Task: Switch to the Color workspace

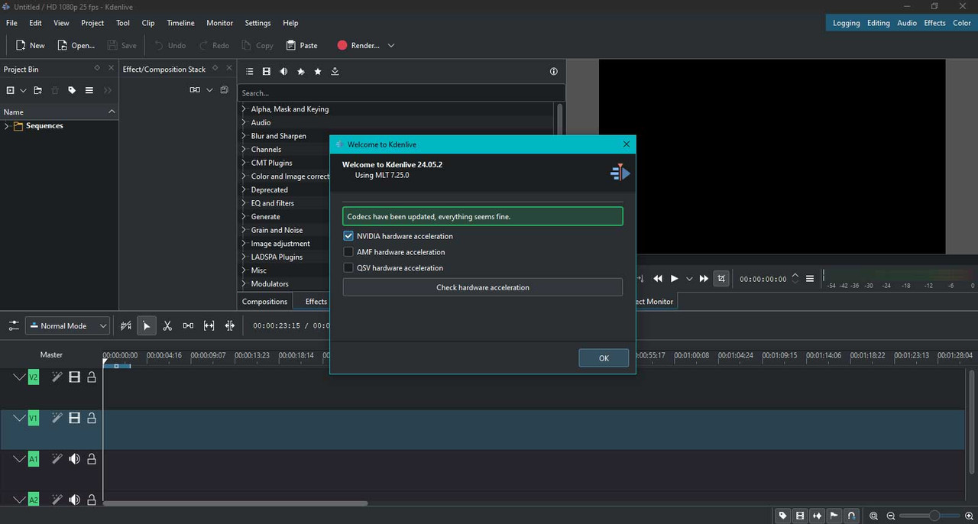Action: [962, 23]
